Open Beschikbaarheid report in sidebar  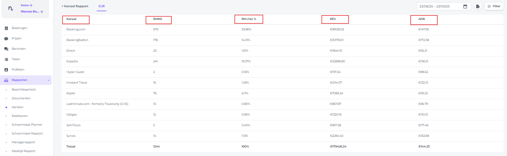coord(24,90)
